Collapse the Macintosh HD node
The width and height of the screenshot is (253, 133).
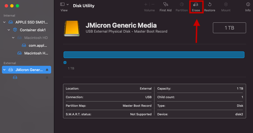point(13,38)
